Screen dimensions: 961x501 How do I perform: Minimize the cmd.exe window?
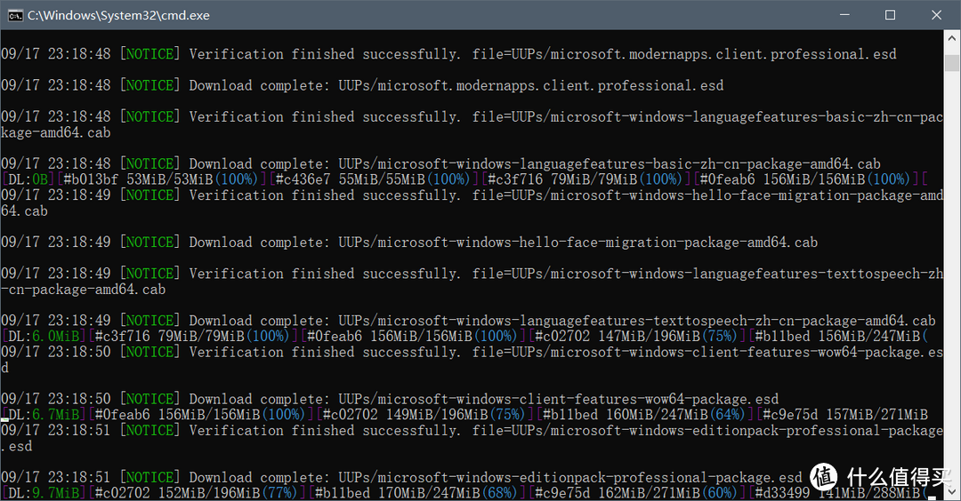click(836, 15)
